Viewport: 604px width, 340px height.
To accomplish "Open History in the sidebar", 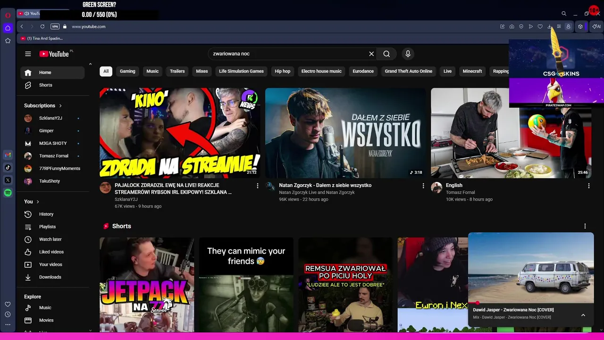I will pyautogui.click(x=52, y=214).
